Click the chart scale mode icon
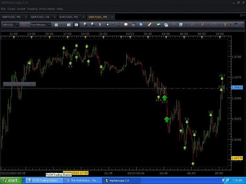 (107, 25)
